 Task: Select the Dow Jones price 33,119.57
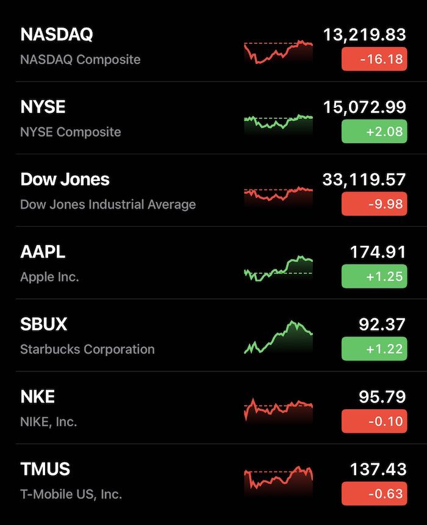point(364,179)
